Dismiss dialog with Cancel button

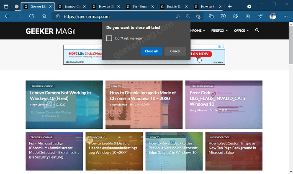coord(175,51)
